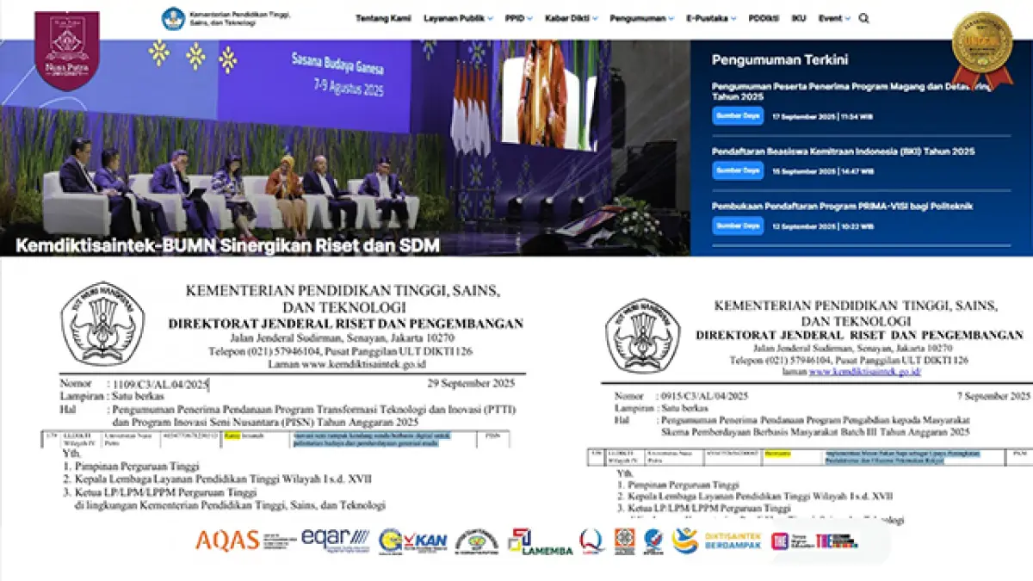1033x581 pixels.
Task: Click the Kemdiktisaintek-BUMN Sinergikan Riset headline
Action: [227, 245]
